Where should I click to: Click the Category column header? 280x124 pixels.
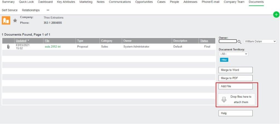pyautogui.click(x=107, y=41)
